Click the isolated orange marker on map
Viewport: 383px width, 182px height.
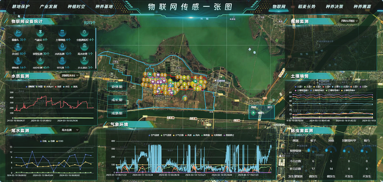click(x=185, y=98)
